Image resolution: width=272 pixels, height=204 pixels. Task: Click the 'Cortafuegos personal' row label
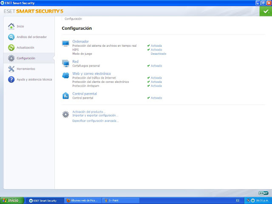(86, 66)
